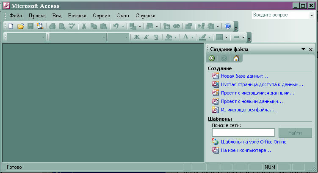Open the Gridlines dropdown arrow

227,37
